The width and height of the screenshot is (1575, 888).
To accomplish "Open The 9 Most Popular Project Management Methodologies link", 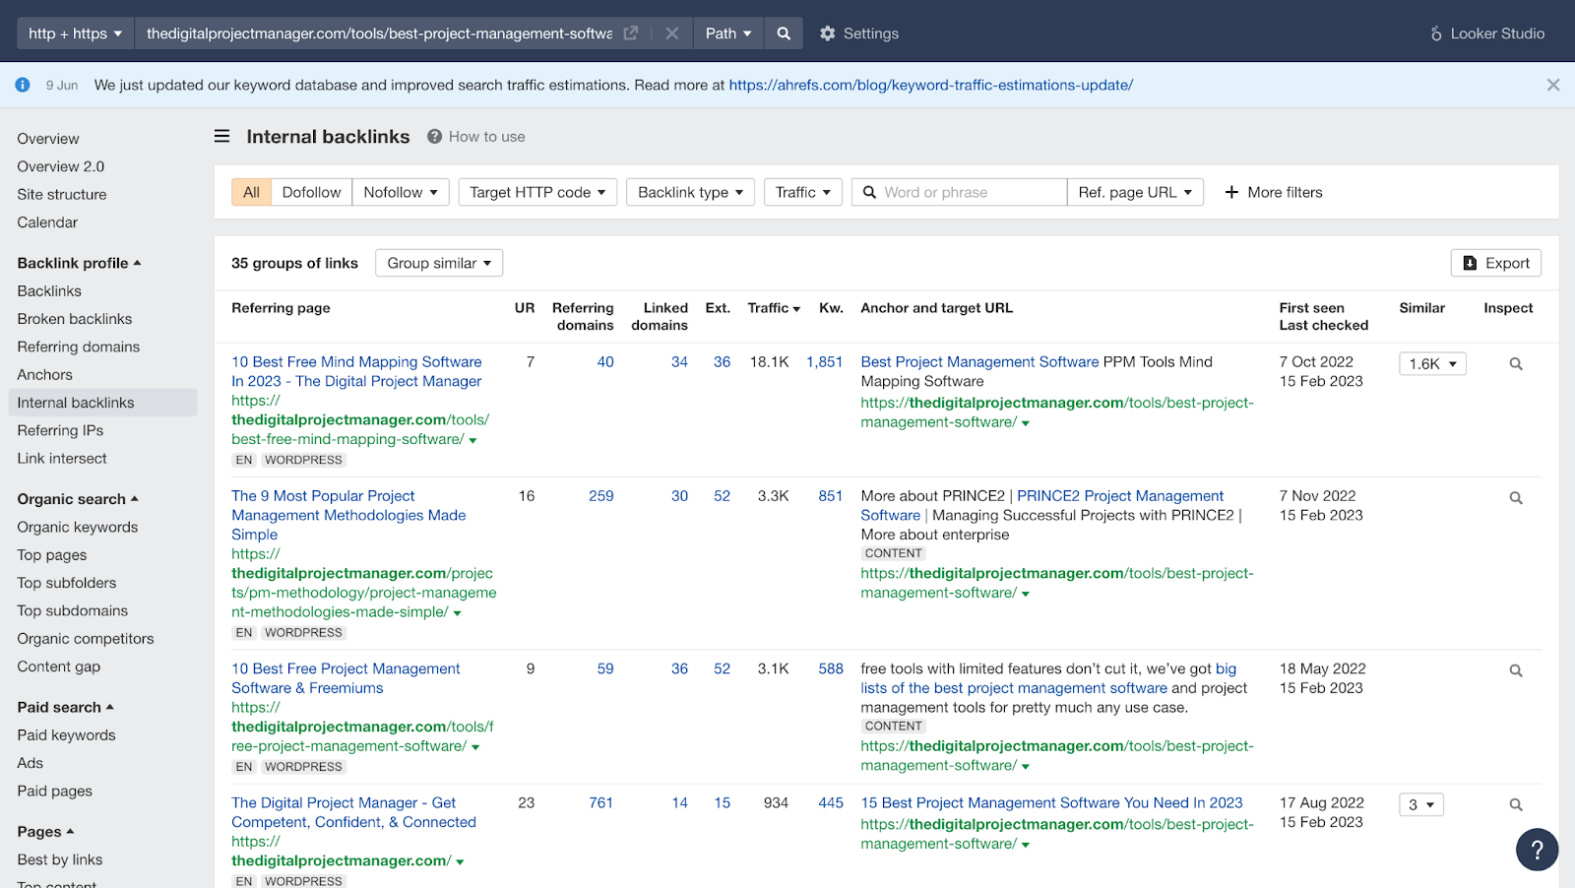I will tap(348, 516).
